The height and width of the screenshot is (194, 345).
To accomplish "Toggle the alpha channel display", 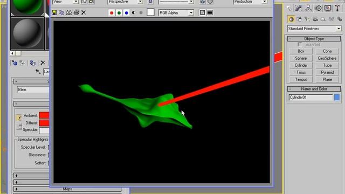I will [x=134, y=13].
